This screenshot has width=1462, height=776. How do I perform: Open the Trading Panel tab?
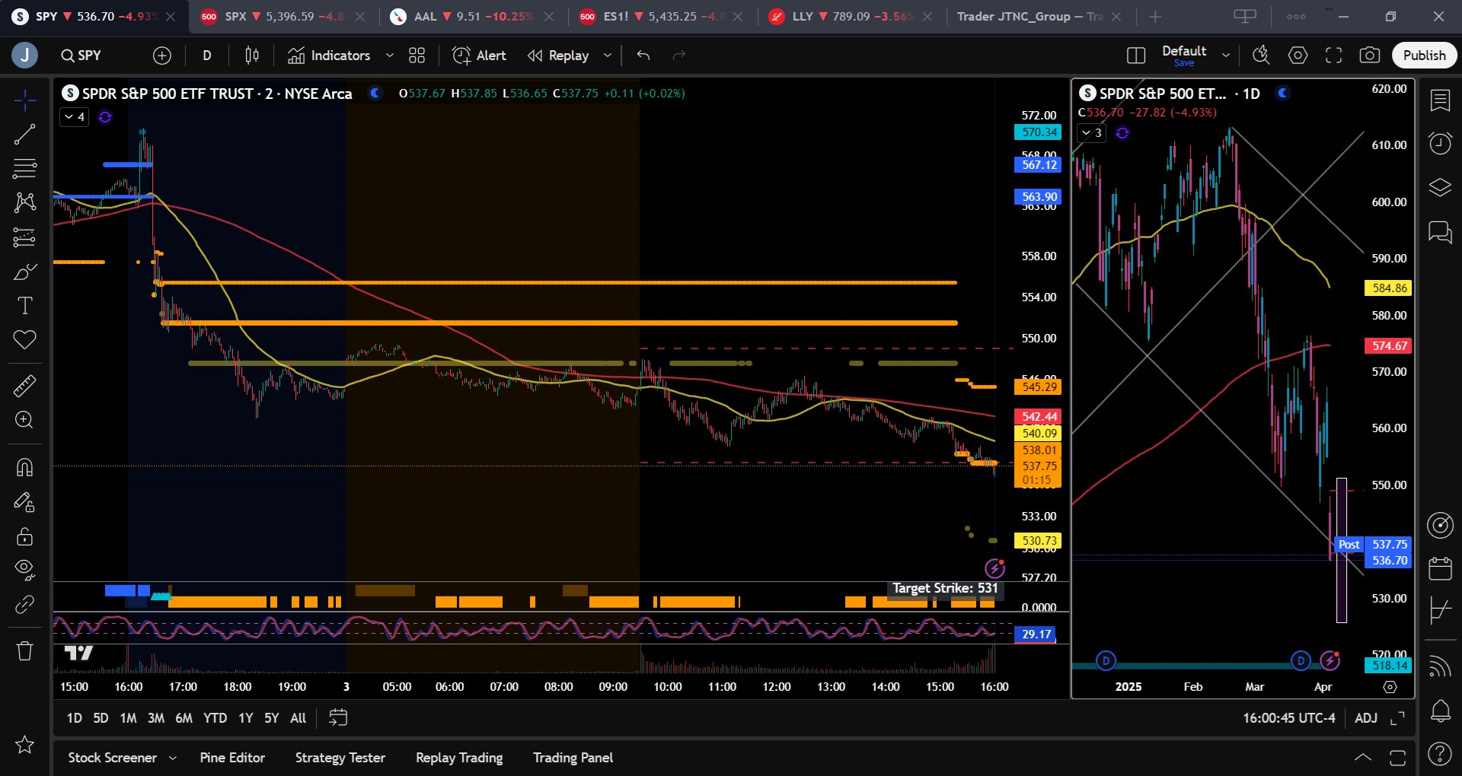click(573, 758)
